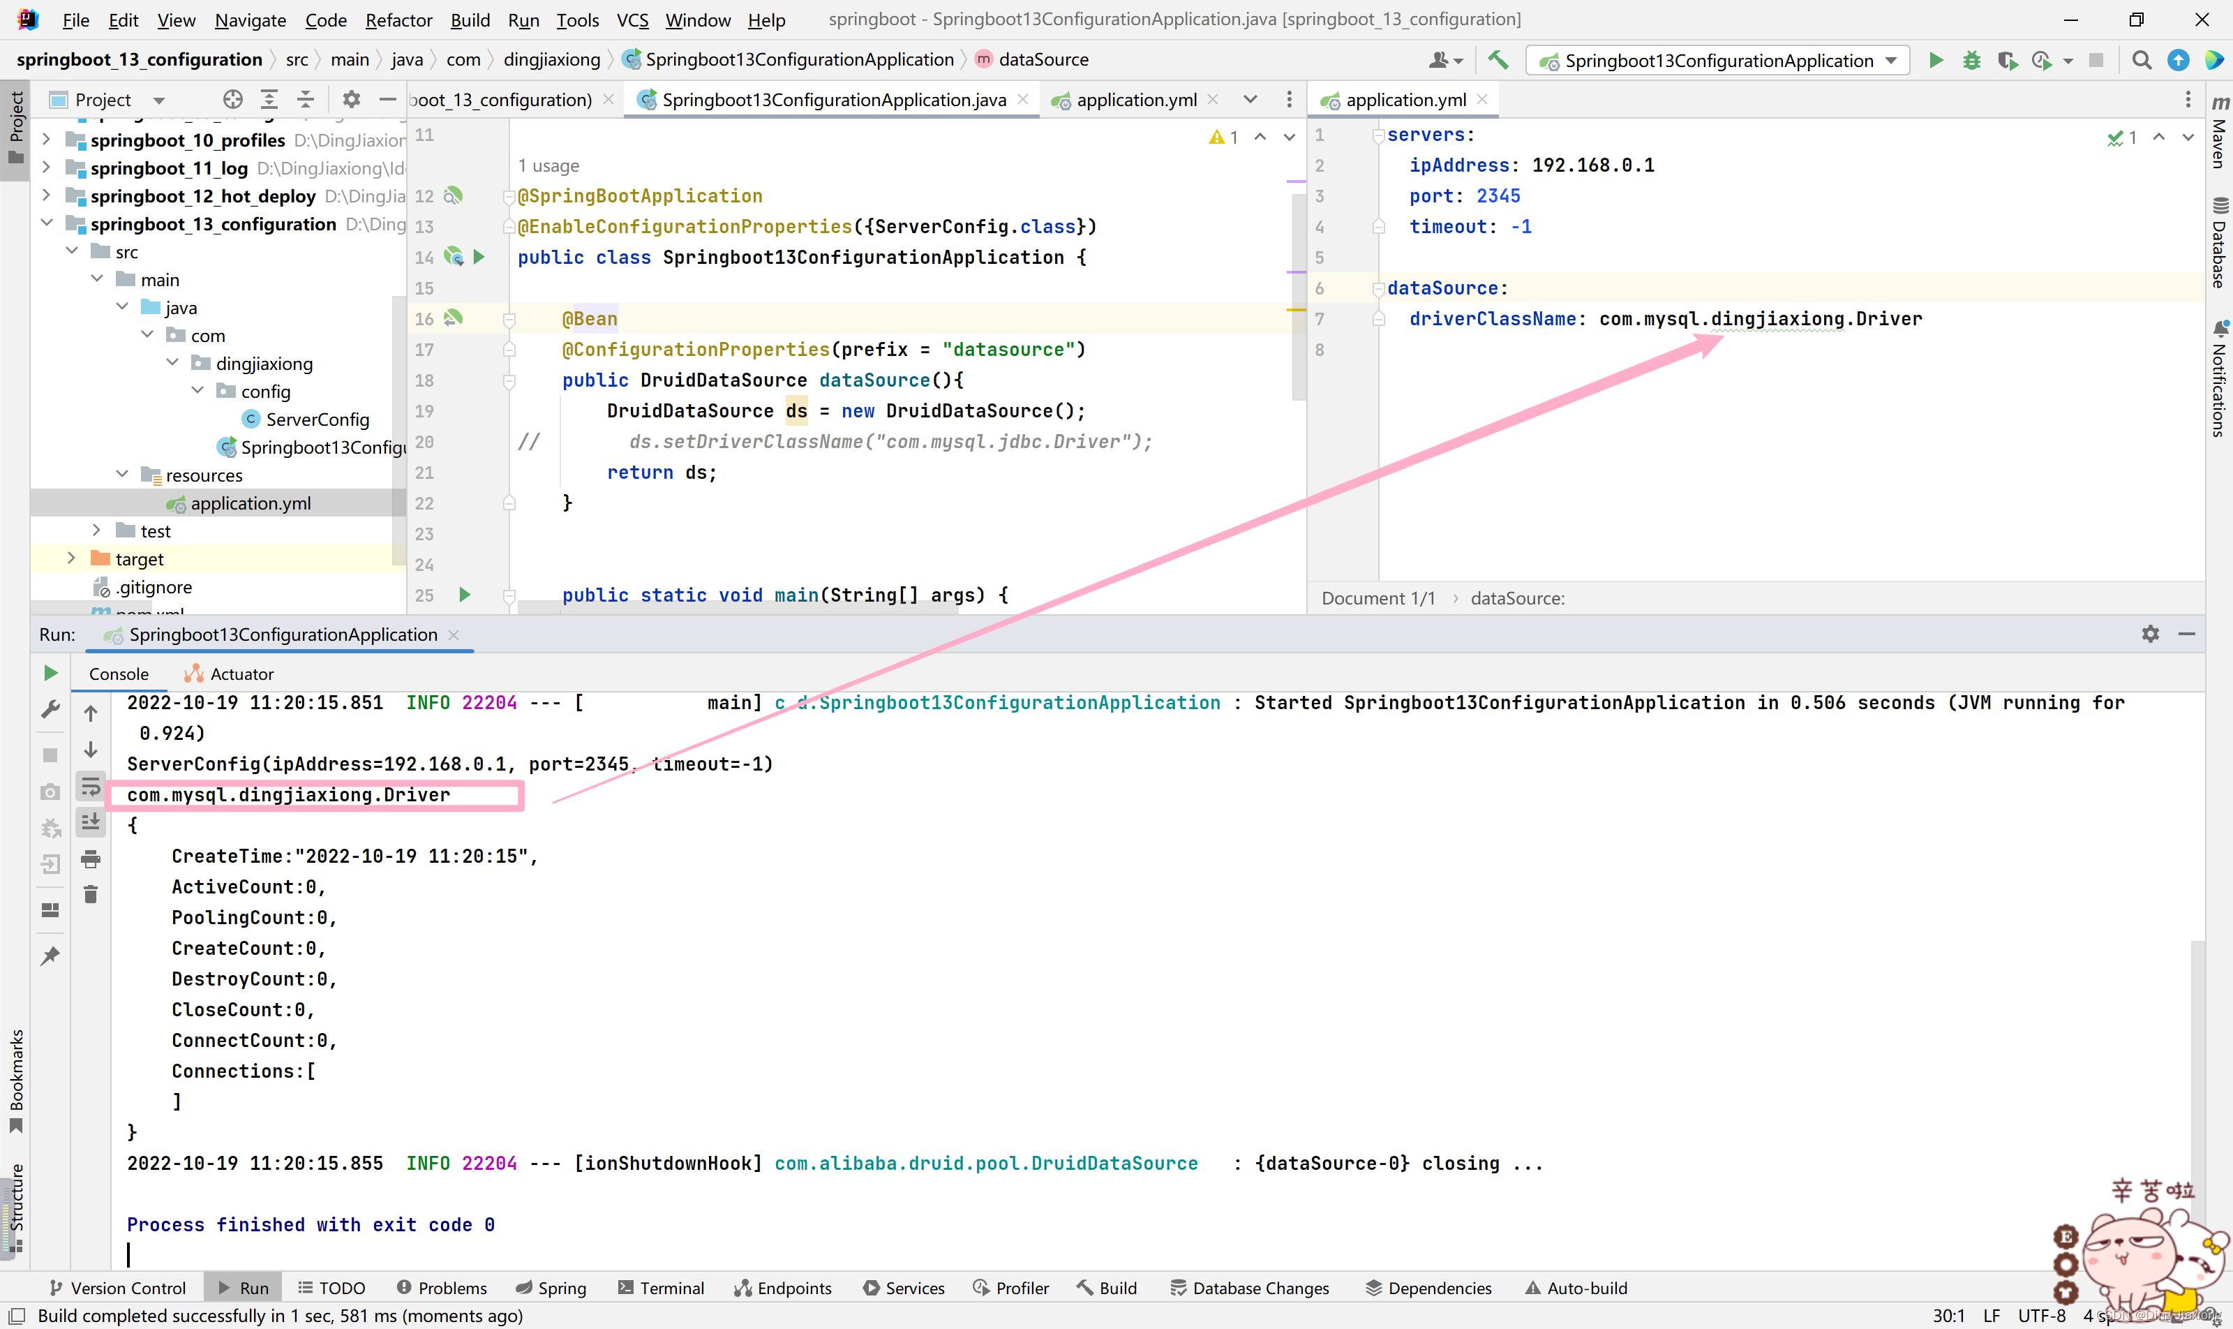This screenshot has height=1329, width=2233.
Task: Print console output with the printer icon
Action: point(91,860)
